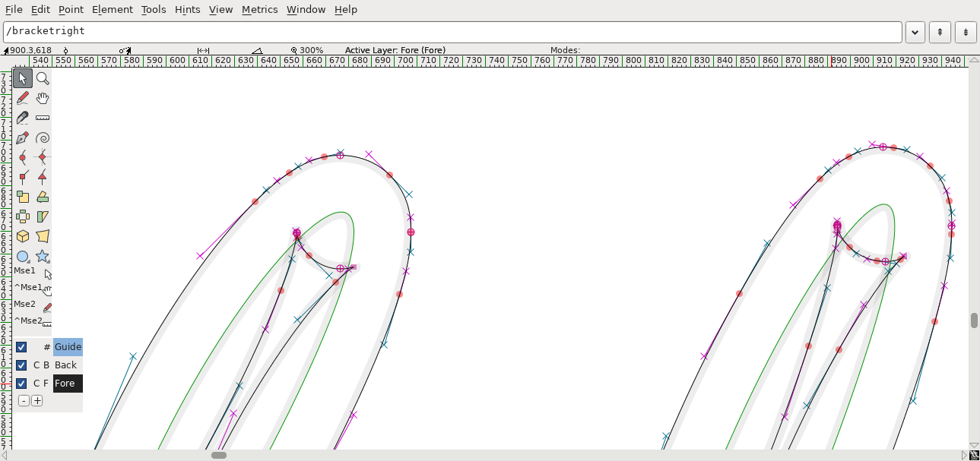
Task: Click the Mse2 label
Action: tap(25, 304)
